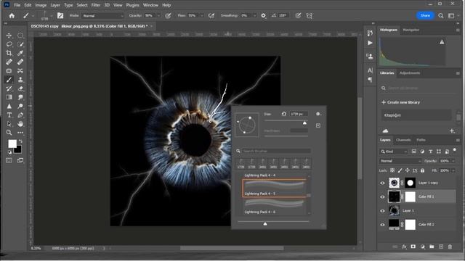465x261 pixels.
Task: Select the Horizontal Type tool
Action: point(9,115)
